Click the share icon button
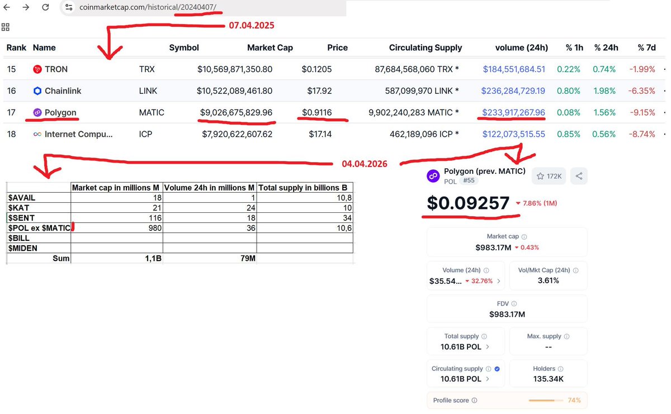This screenshot has width=671, height=414. point(579,176)
